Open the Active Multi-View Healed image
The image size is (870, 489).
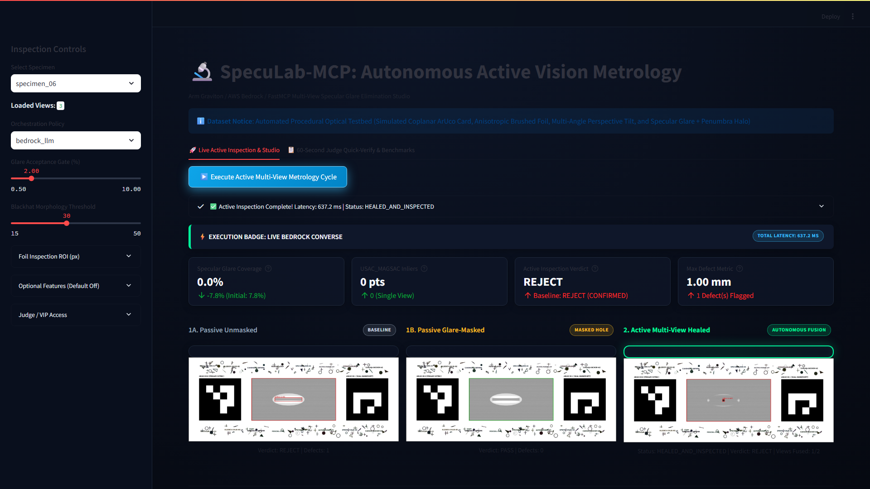click(729, 400)
